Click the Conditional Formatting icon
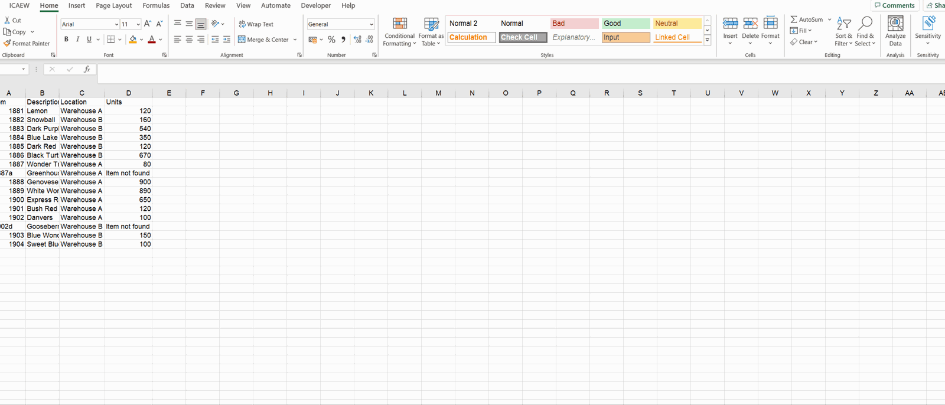The height and width of the screenshot is (405, 945). (x=399, y=25)
